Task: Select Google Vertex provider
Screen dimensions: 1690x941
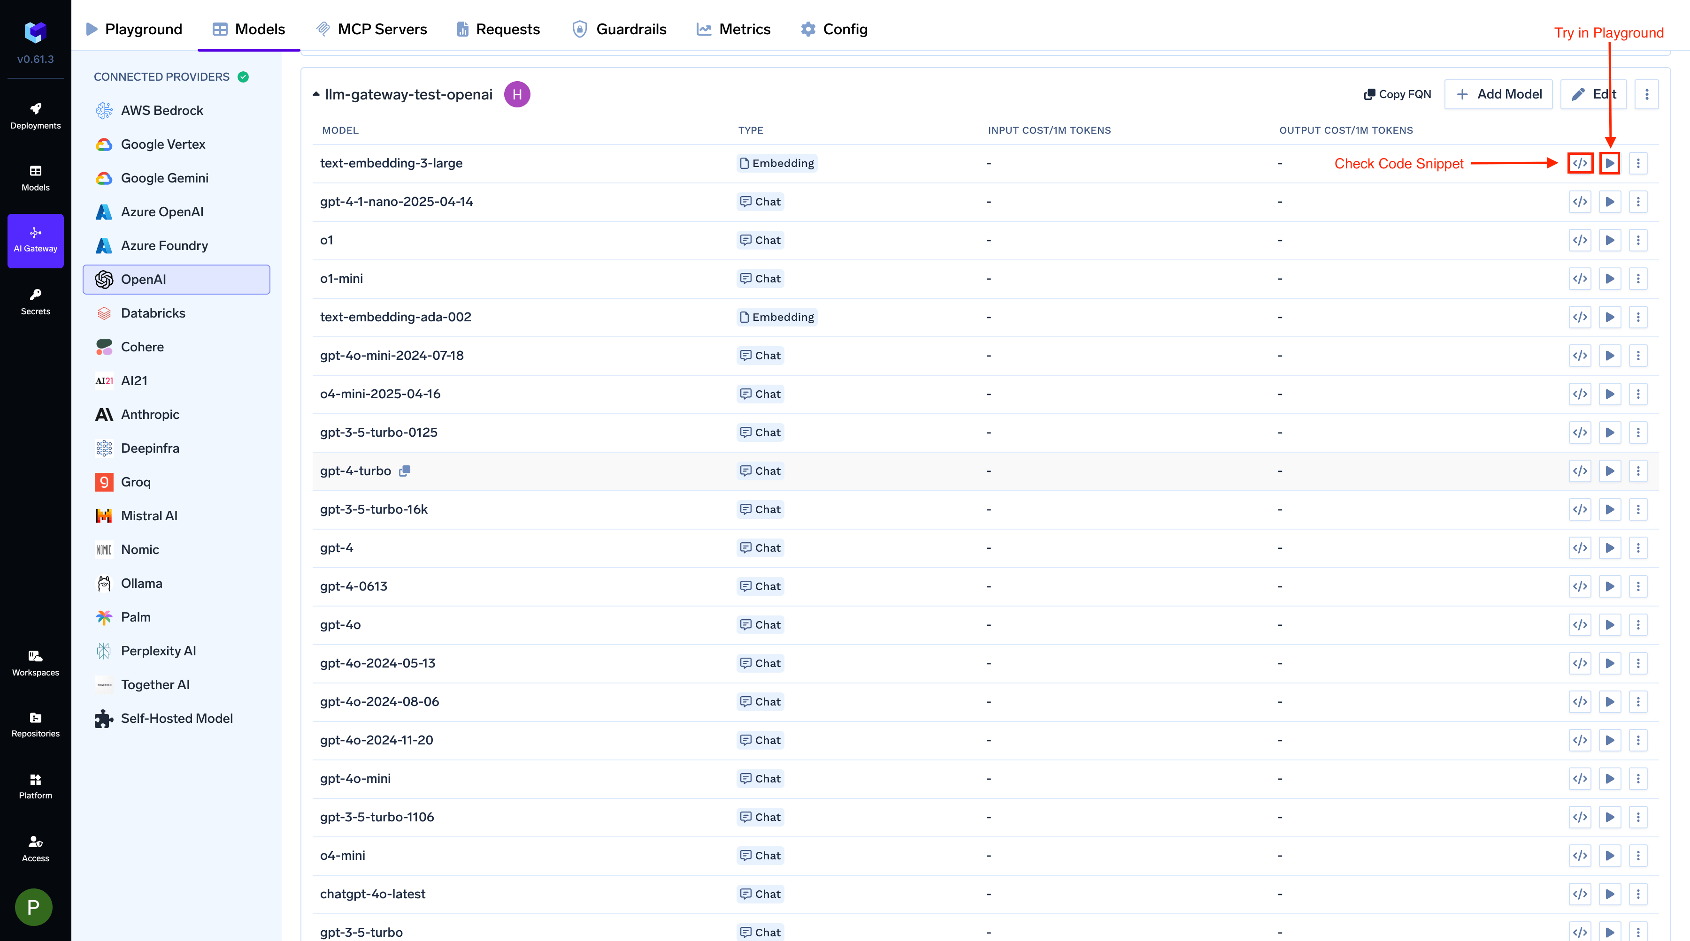Action: pos(177,144)
